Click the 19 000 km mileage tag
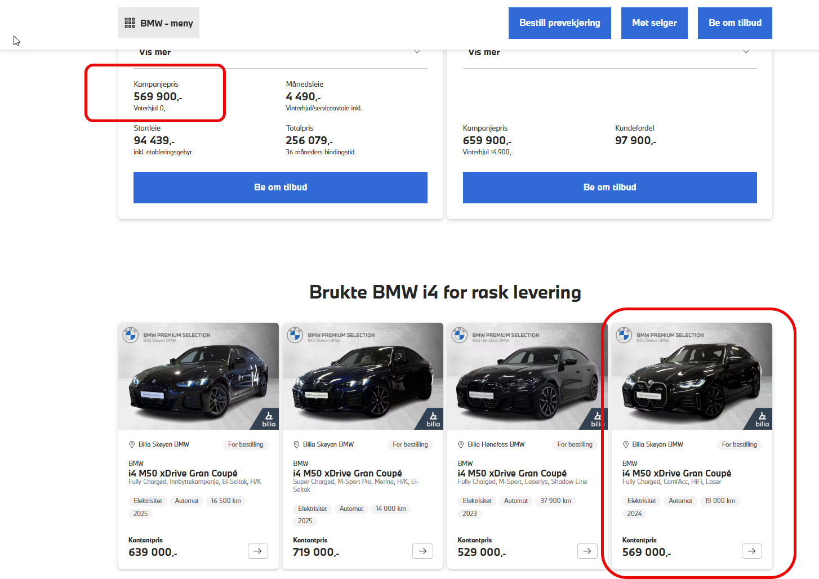Viewport: 819px width, 579px height. (x=720, y=501)
